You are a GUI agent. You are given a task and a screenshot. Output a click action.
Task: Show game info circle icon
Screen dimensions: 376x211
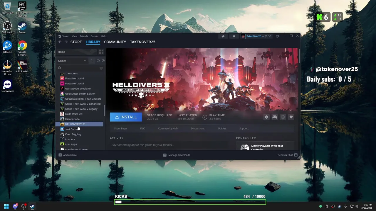tap(283, 117)
